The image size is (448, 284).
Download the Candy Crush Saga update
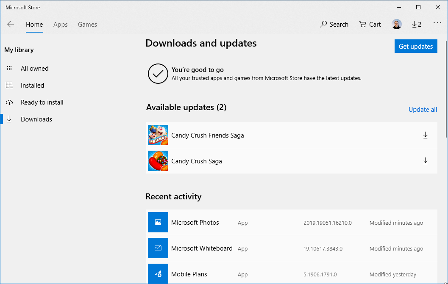pos(425,161)
